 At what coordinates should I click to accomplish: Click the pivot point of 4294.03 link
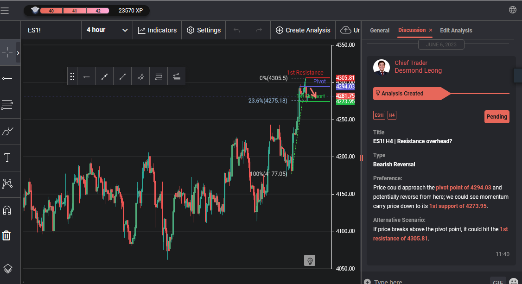pos(464,188)
